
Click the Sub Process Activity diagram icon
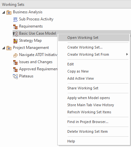pos(15,19)
